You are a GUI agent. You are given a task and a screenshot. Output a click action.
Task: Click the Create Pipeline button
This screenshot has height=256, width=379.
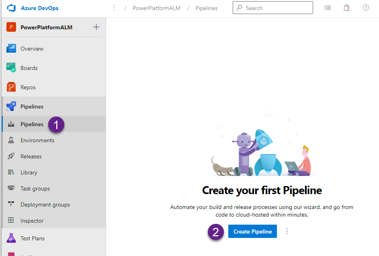click(252, 231)
